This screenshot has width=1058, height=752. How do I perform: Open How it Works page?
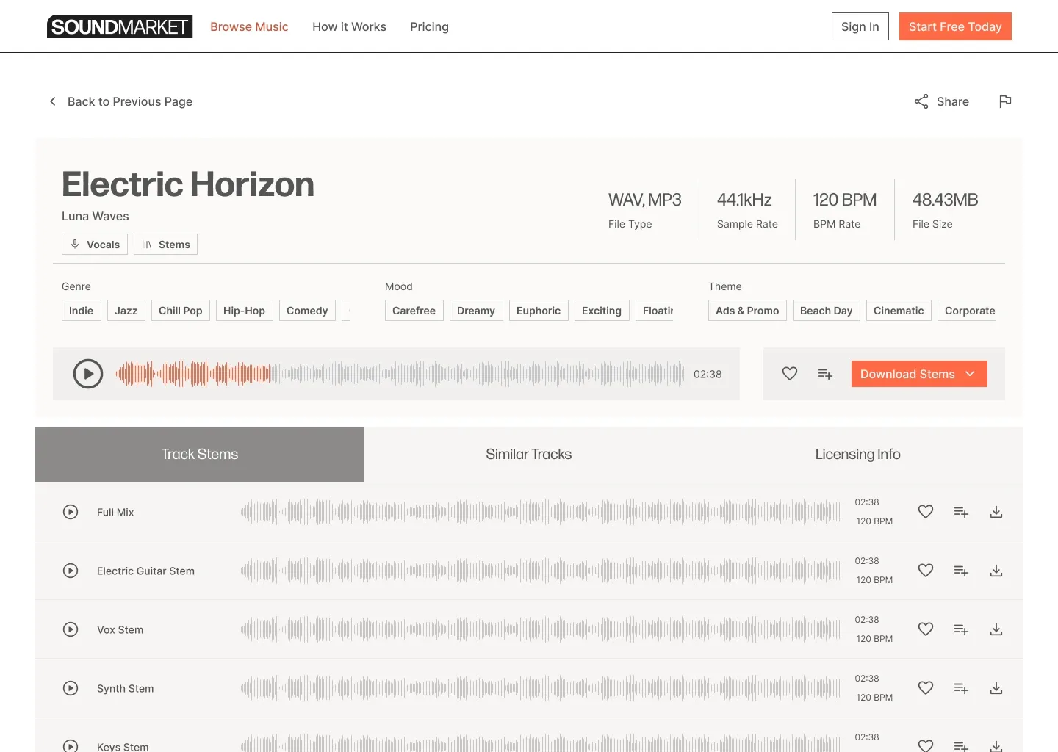coord(349,26)
